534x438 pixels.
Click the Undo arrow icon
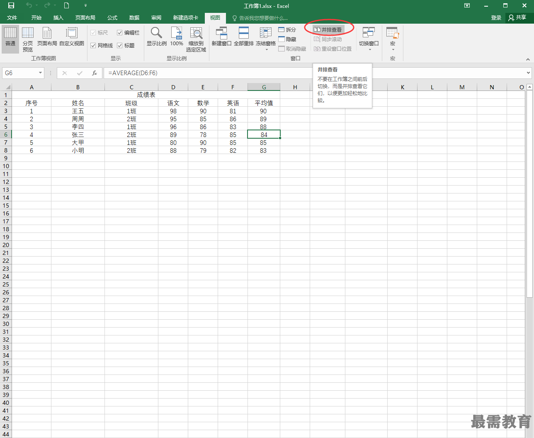pos(29,5)
